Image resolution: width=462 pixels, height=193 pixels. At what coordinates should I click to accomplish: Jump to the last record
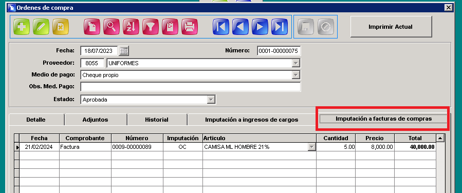280,27
